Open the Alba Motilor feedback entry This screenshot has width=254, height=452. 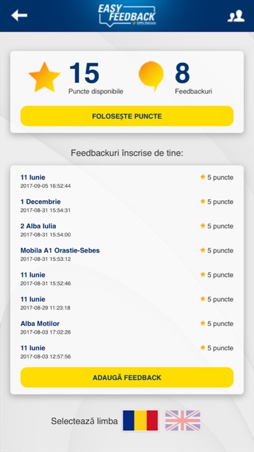click(127, 327)
